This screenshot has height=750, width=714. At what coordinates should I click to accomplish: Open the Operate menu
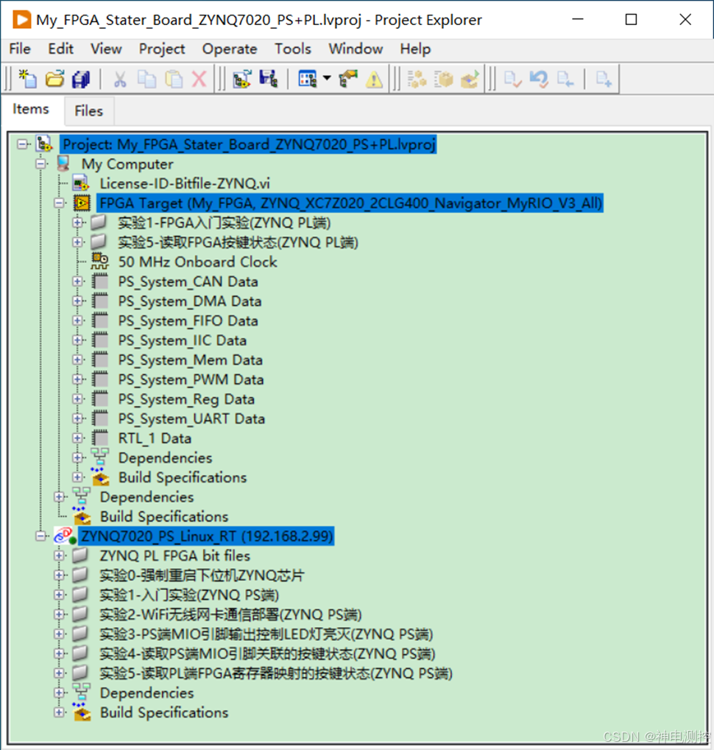(x=230, y=49)
